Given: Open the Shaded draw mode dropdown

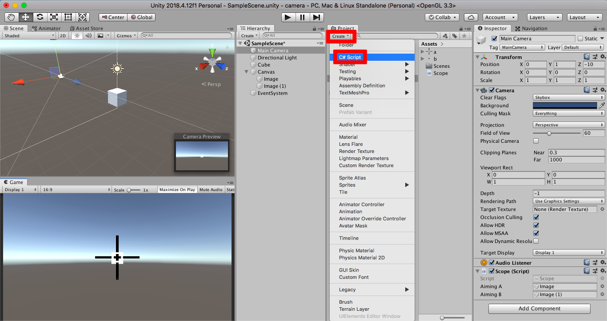Looking at the screenshot, I should click(x=28, y=35).
